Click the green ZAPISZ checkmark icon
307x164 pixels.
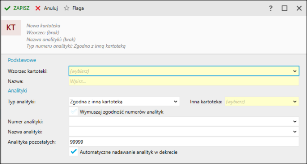[7, 9]
